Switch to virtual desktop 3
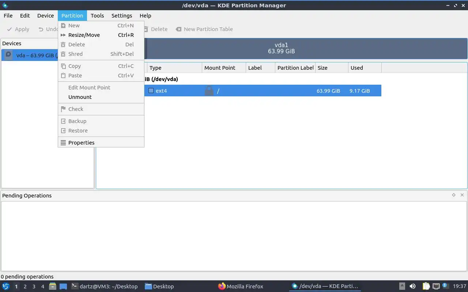 (34, 287)
